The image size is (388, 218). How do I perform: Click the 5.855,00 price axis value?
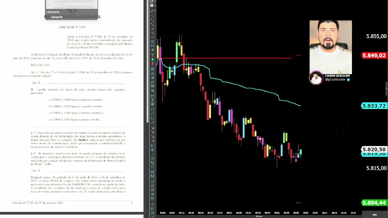click(376, 36)
